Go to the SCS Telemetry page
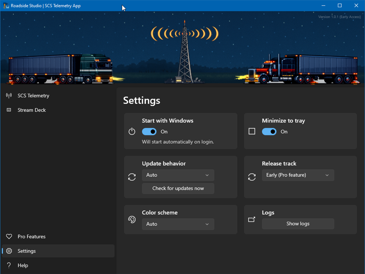Viewport: 365px width, 274px height. click(33, 96)
